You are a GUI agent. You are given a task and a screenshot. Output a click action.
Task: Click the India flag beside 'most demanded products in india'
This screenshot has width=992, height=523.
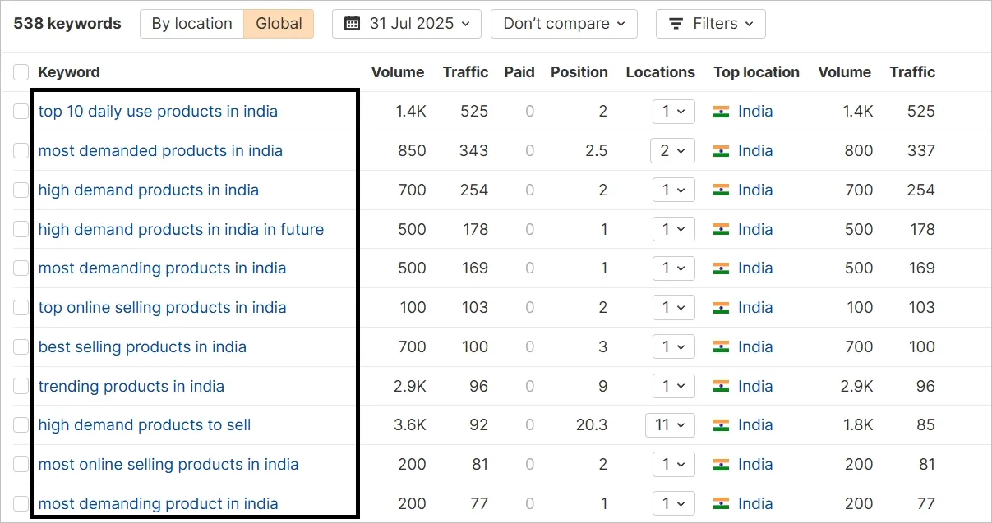click(x=722, y=150)
